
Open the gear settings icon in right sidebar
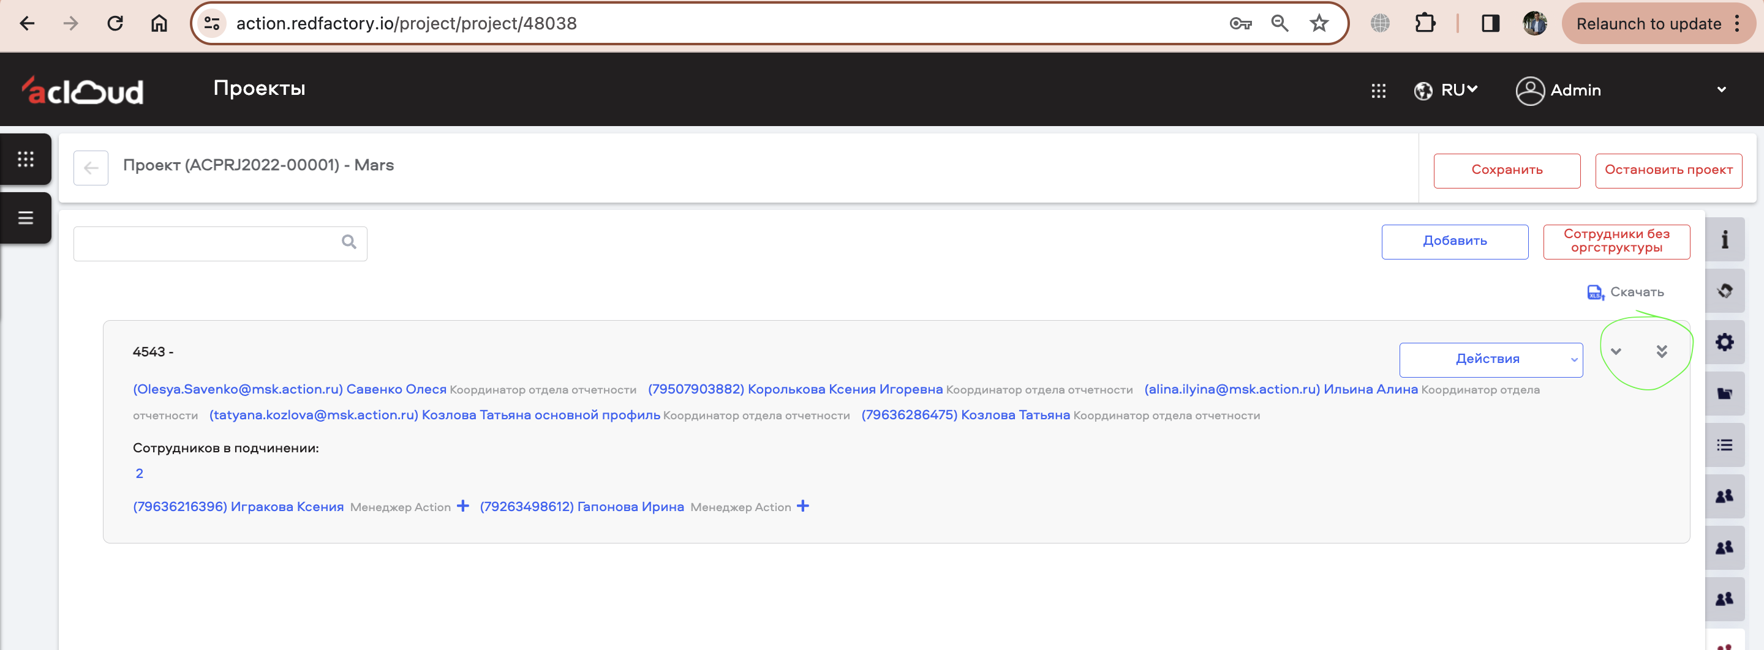click(1724, 342)
